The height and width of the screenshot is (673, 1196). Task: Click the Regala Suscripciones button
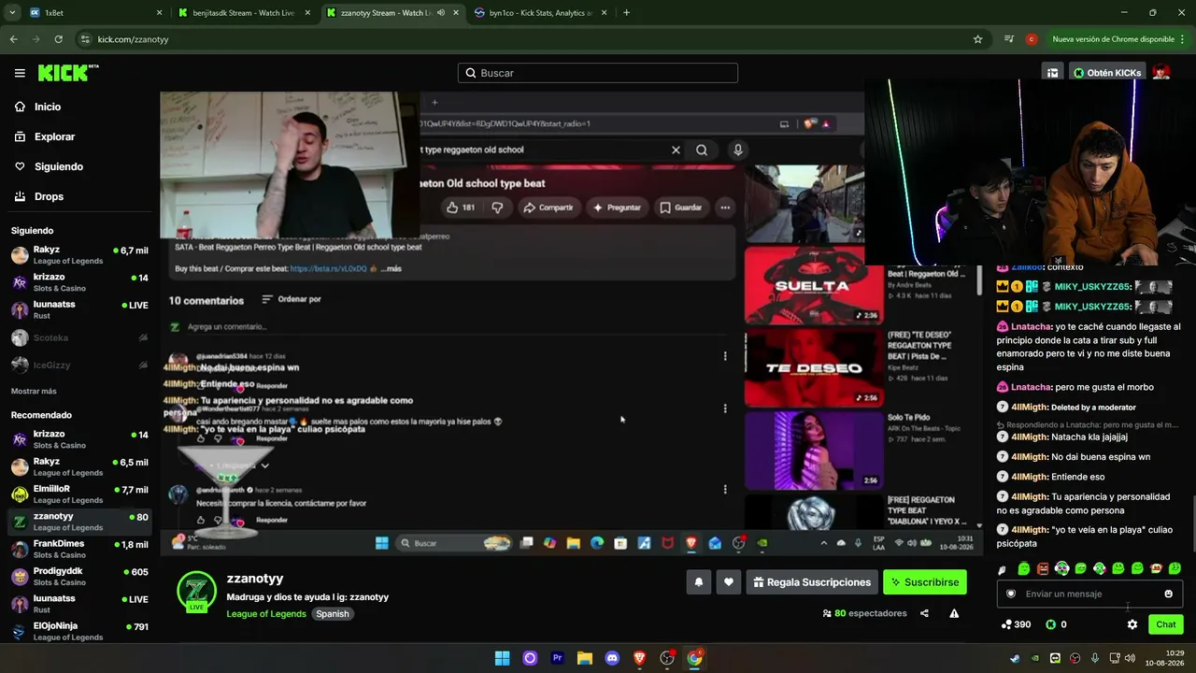tap(812, 582)
